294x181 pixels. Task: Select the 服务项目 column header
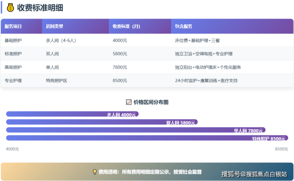click(14, 27)
